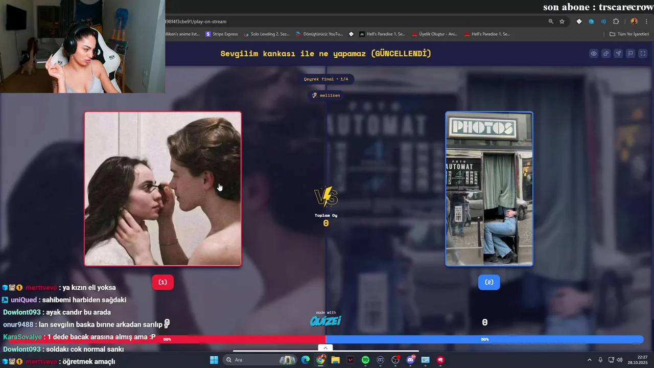Open Spotify from taskbar
654x368 pixels.
pyautogui.click(x=365, y=360)
